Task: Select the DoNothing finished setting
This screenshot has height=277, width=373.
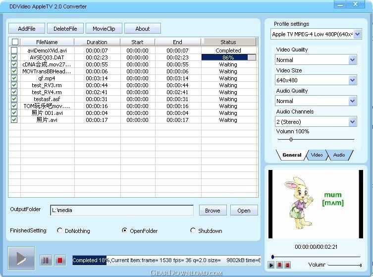Action: 60,230
